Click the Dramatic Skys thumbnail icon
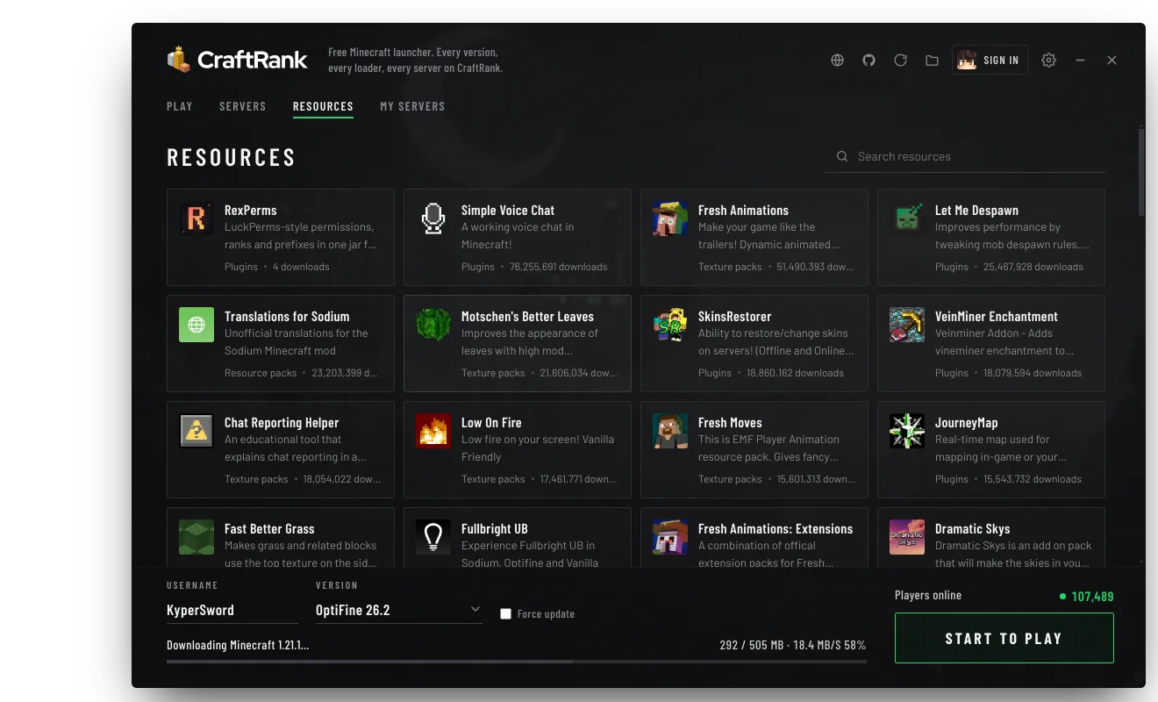1158x702 pixels. tap(907, 537)
